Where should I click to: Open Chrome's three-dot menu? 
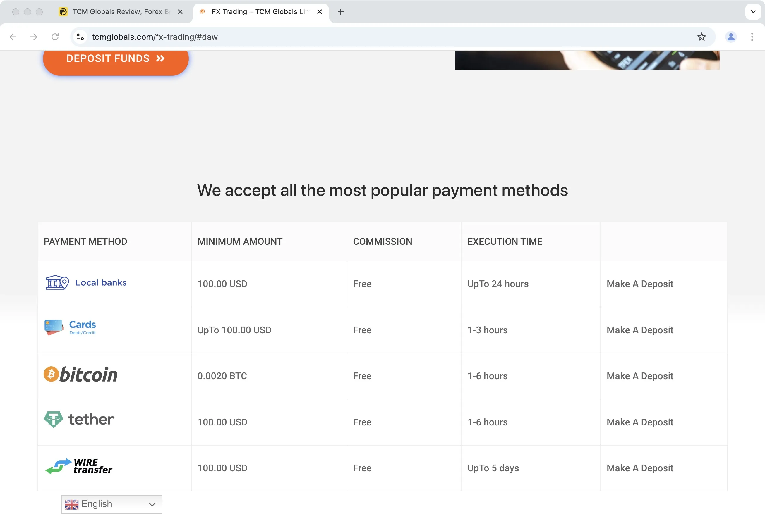752,37
